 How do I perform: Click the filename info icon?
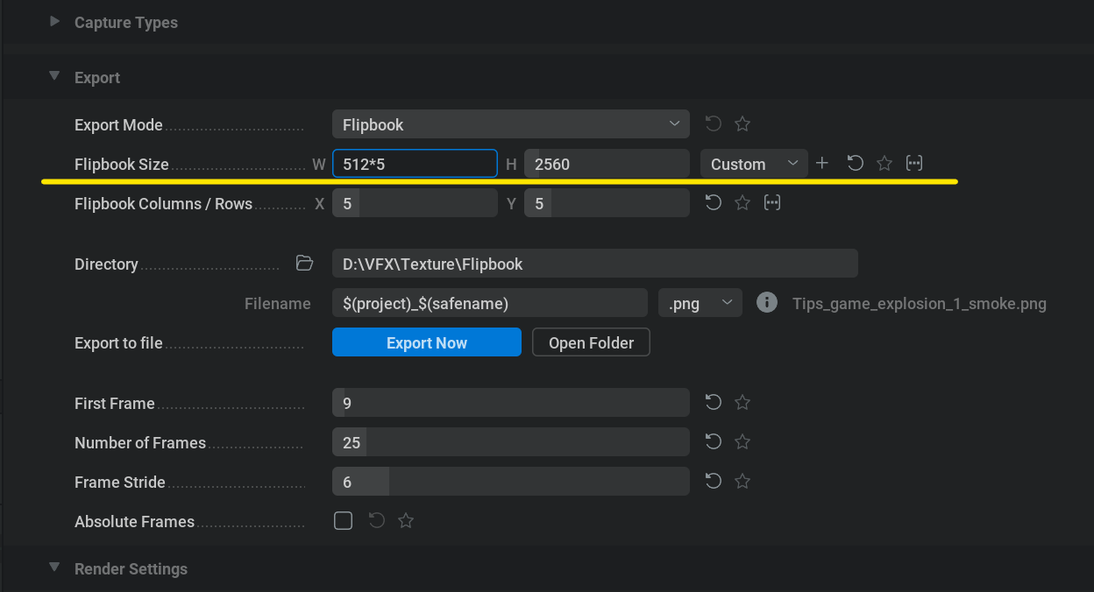[x=767, y=303]
